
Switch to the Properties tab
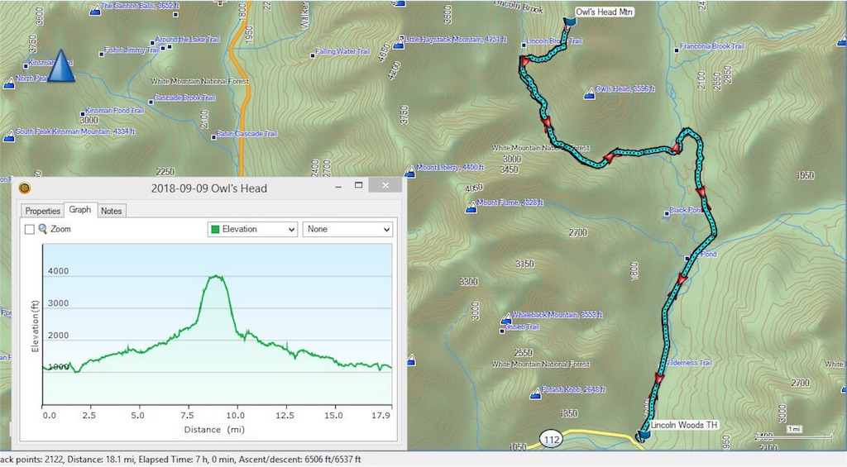point(43,211)
